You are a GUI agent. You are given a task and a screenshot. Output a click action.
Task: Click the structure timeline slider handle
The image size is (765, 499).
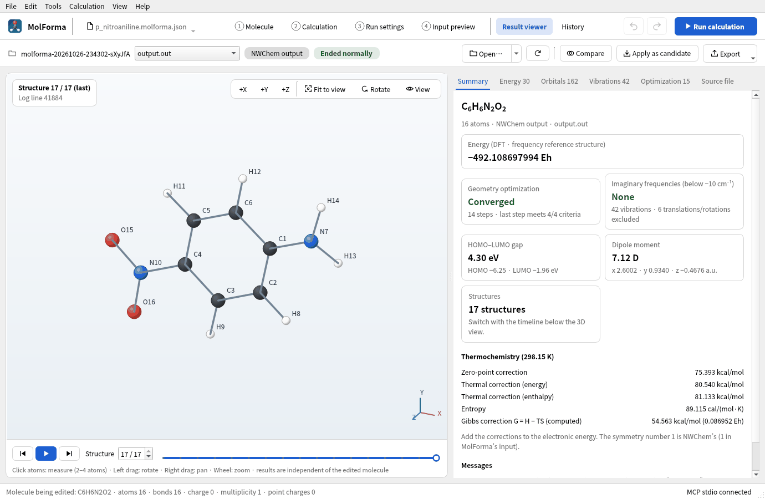(x=436, y=458)
